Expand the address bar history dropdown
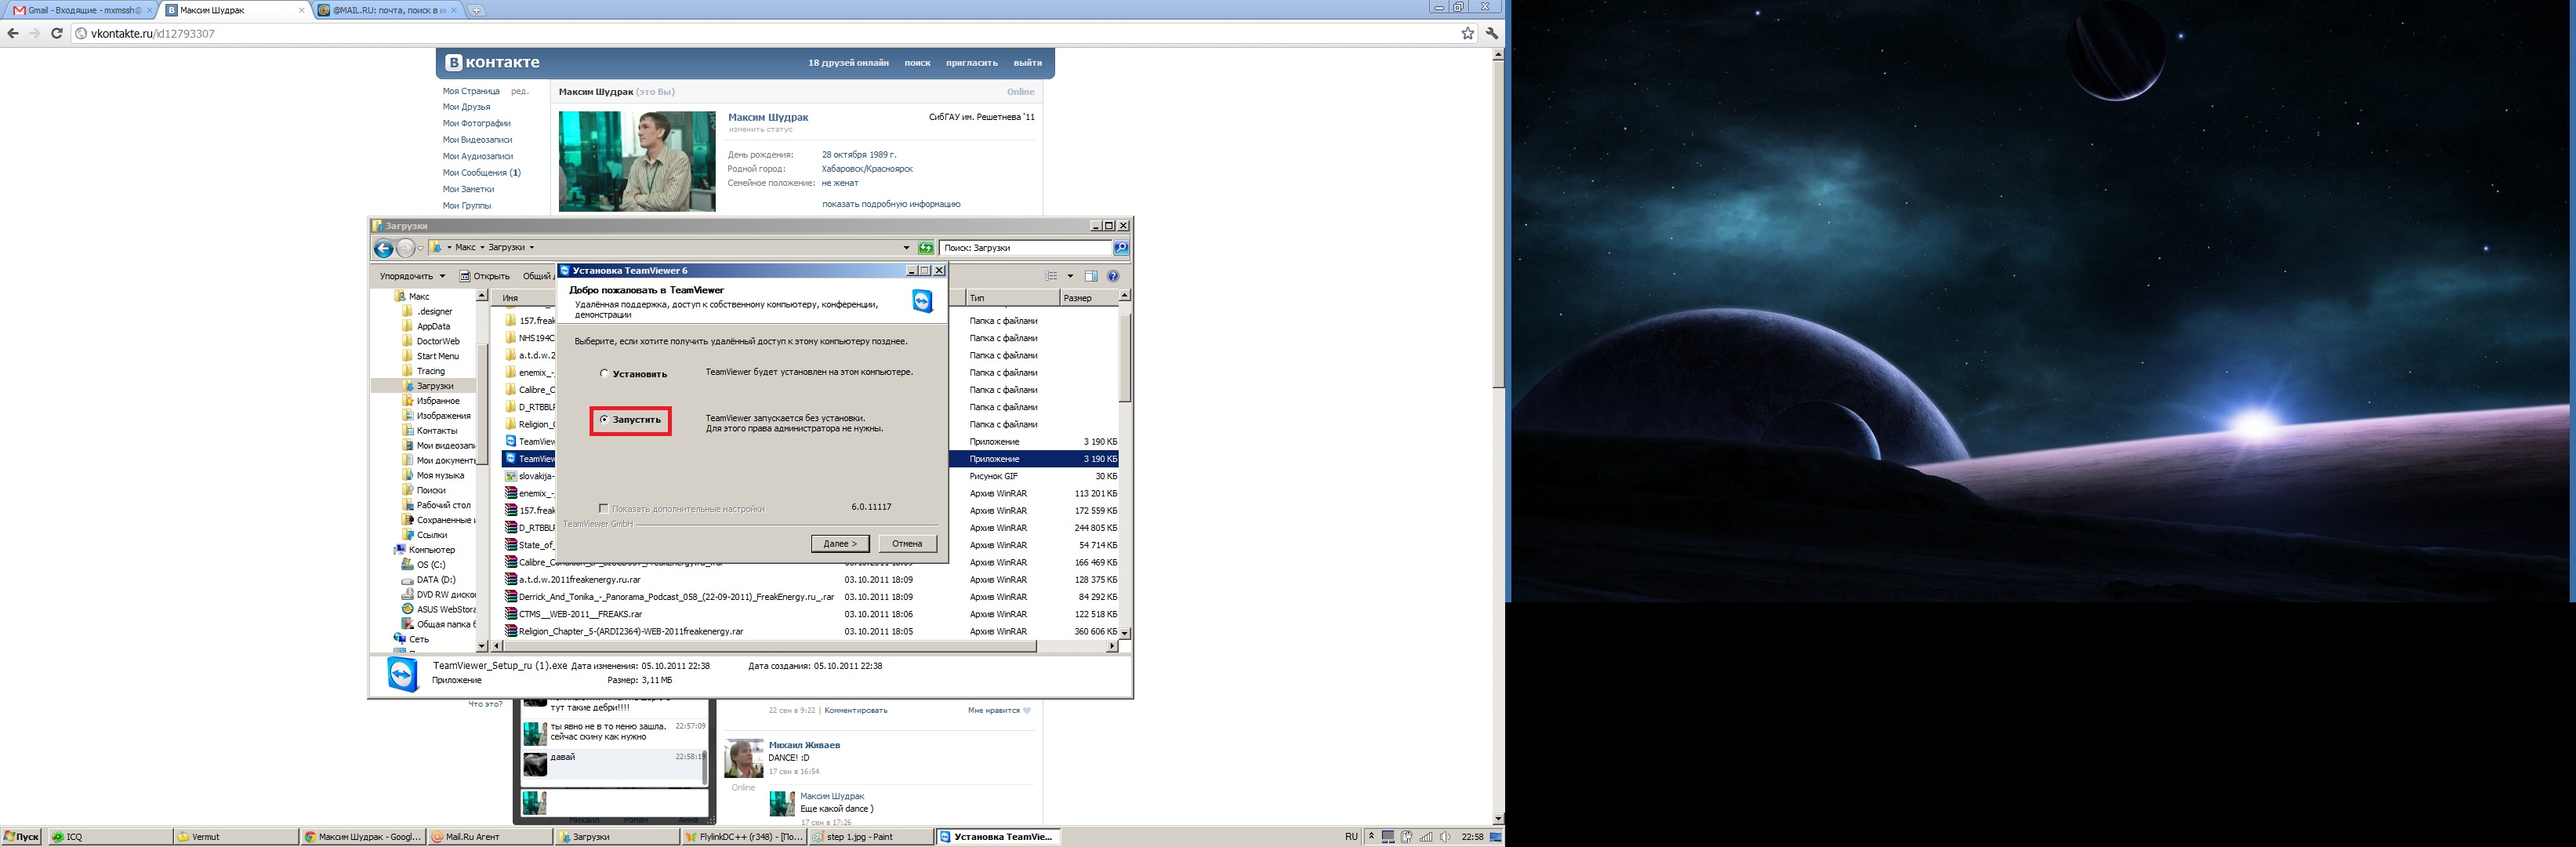 coord(906,248)
